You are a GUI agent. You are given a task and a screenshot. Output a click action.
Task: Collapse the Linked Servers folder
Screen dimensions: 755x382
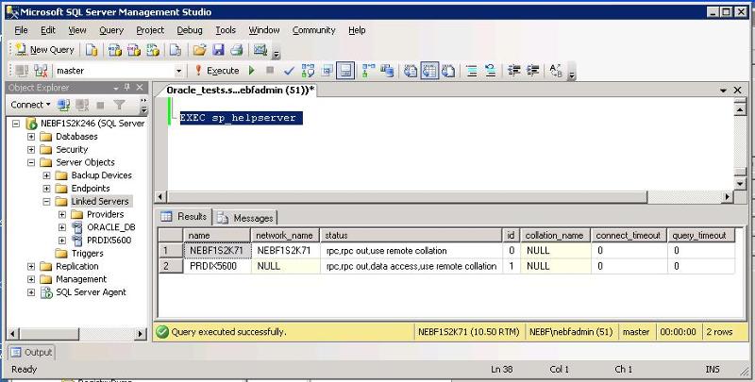coord(46,202)
